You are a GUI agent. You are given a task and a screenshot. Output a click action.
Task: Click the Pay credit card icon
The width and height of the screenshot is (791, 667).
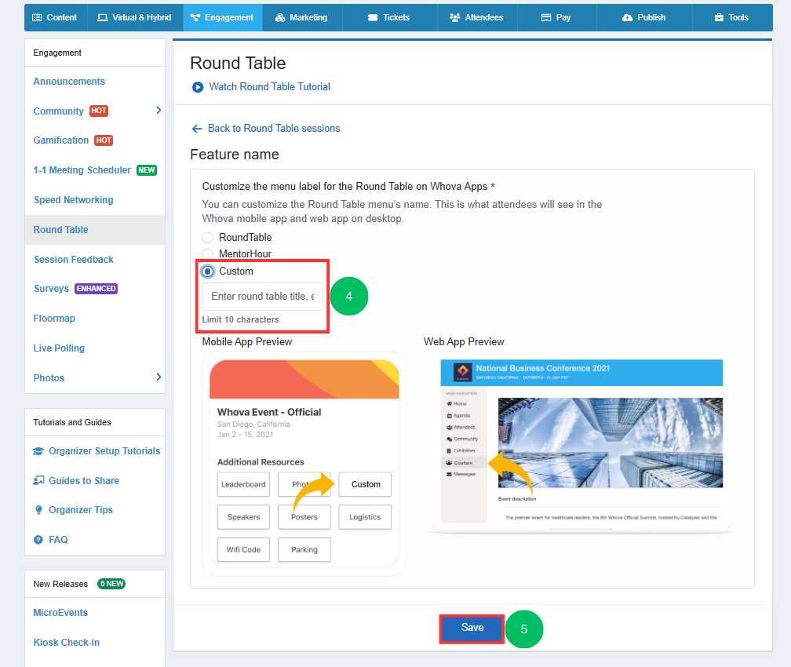coord(546,18)
